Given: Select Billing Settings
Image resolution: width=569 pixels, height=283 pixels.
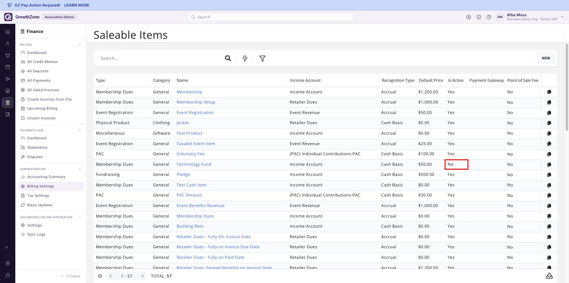Looking at the screenshot, I should point(51,186).
